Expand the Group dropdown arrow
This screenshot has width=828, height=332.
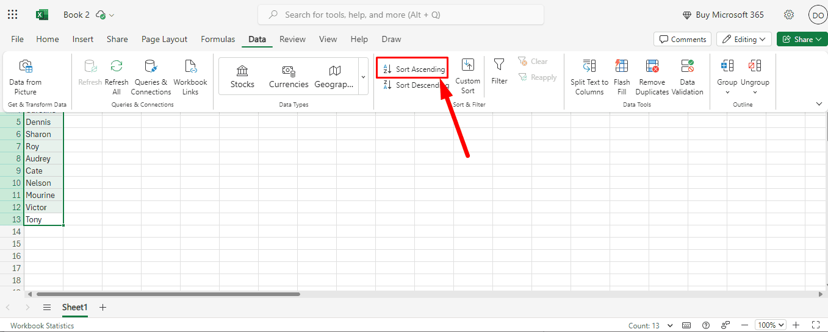click(x=727, y=93)
